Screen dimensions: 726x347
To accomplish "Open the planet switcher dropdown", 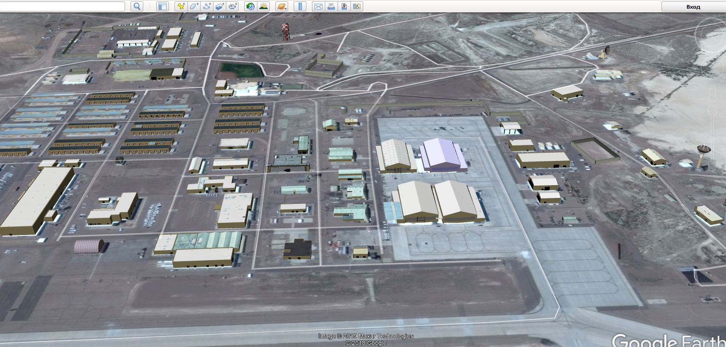I will click(282, 6).
